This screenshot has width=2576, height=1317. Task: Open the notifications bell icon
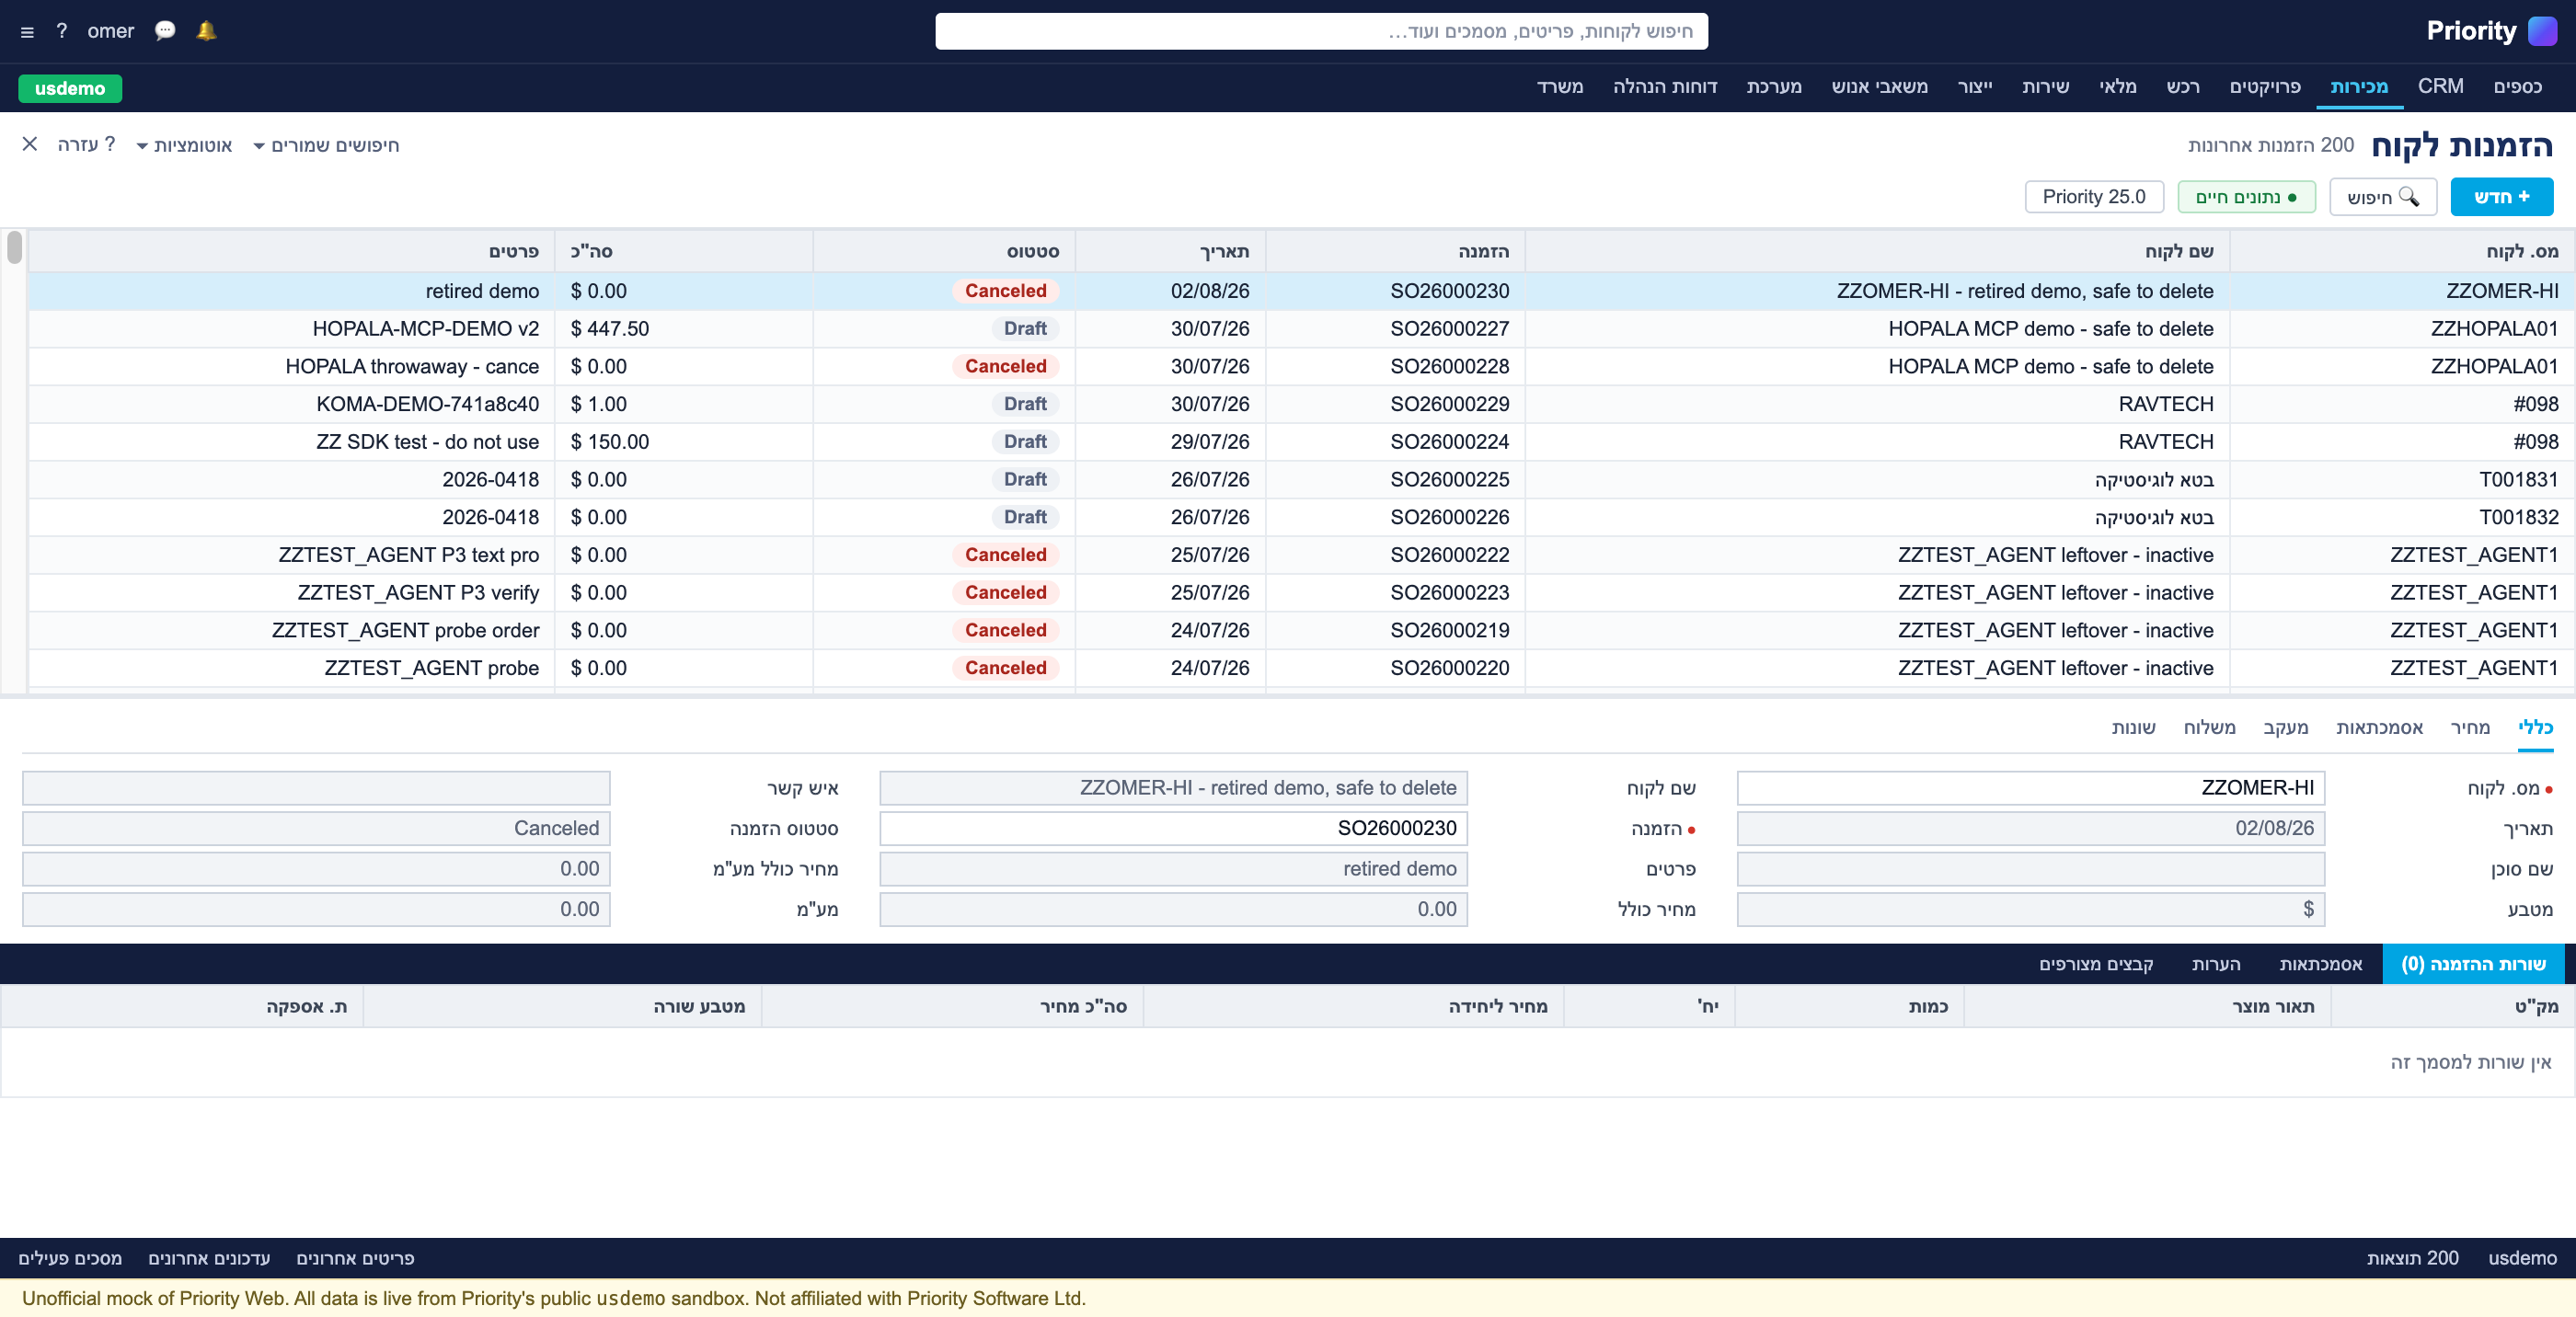(206, 30)
